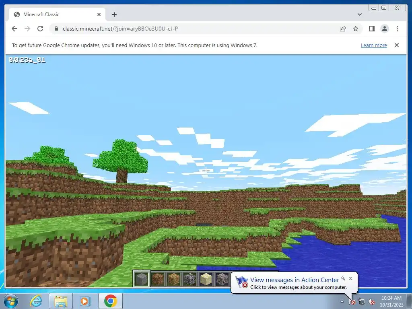
Task: Select the dirt block in the hotbar
Action: [158, 279]
